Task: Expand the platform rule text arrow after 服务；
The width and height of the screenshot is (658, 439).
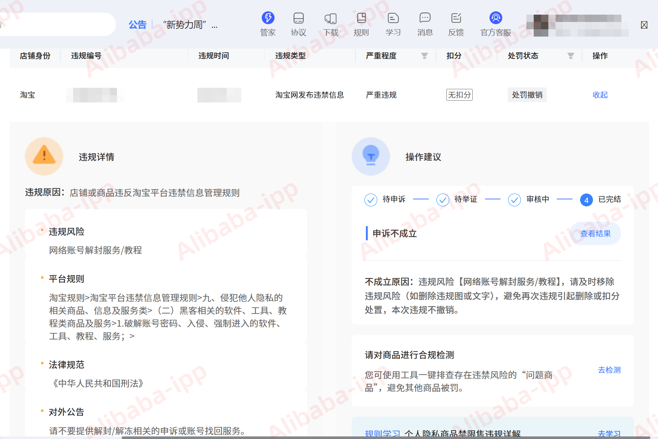Action: [x=132, y=336]
